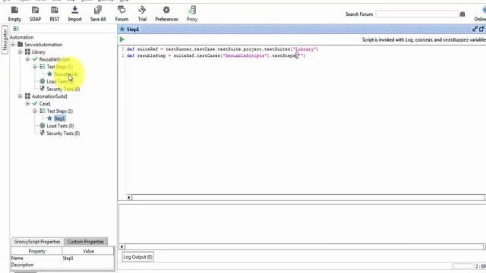Select AutomationSuite1 in navigator
The height and width of the screenshot is (273, 486).
pos(49,96)
